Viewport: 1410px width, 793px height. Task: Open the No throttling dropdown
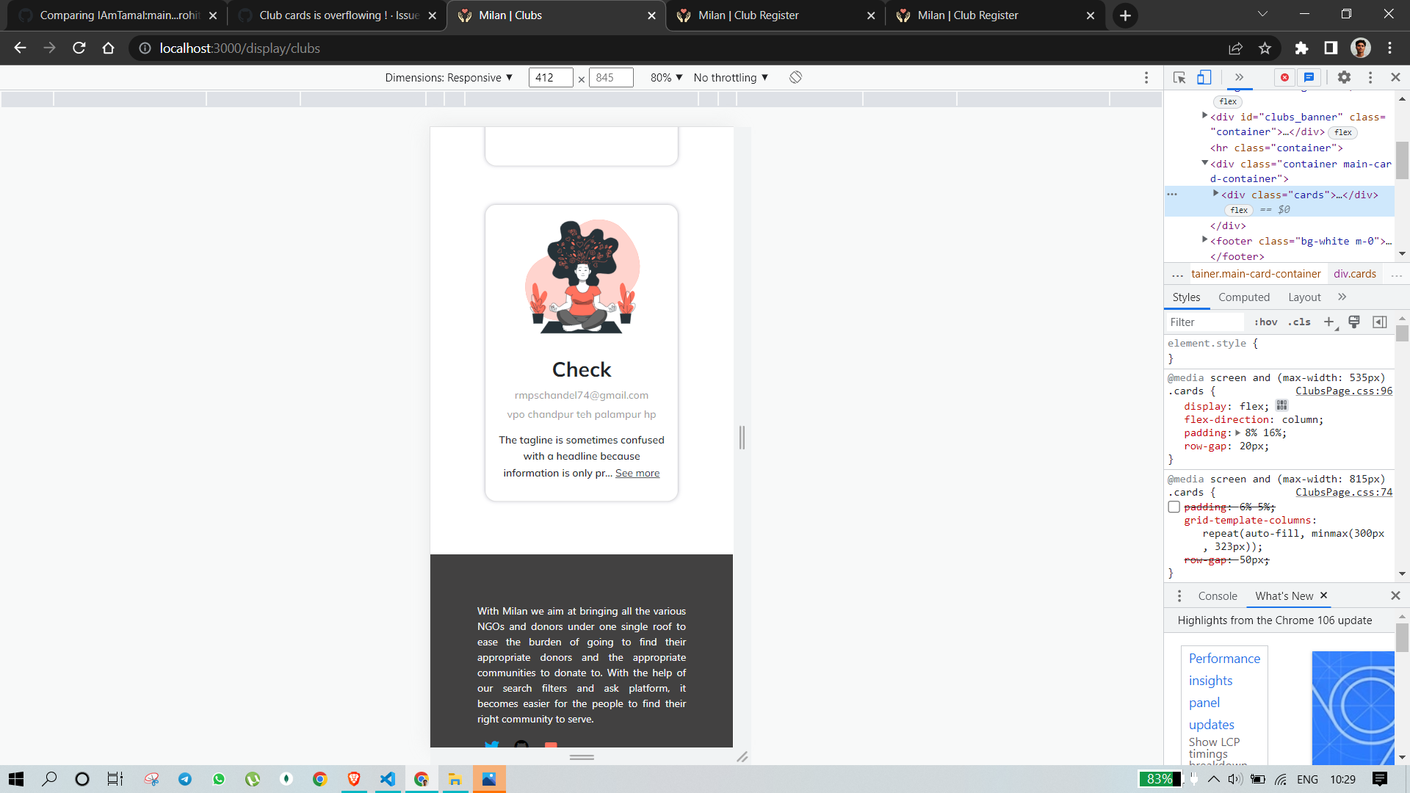tap(731, 78)
